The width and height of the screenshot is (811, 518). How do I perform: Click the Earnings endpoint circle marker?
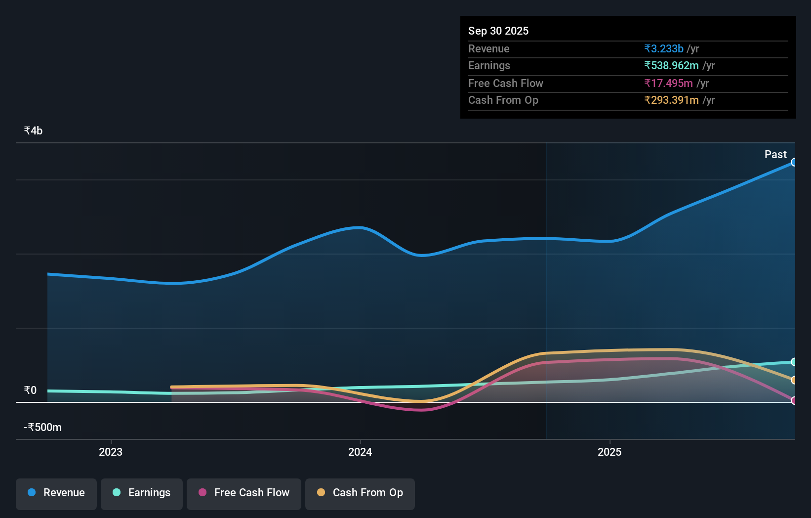pyautogui.click(x=794, y=362)
